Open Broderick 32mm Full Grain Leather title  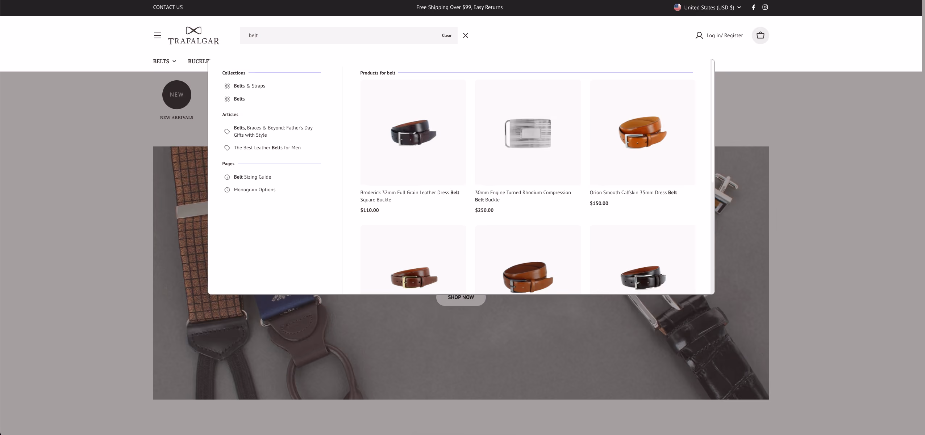[x=410, y=196]
